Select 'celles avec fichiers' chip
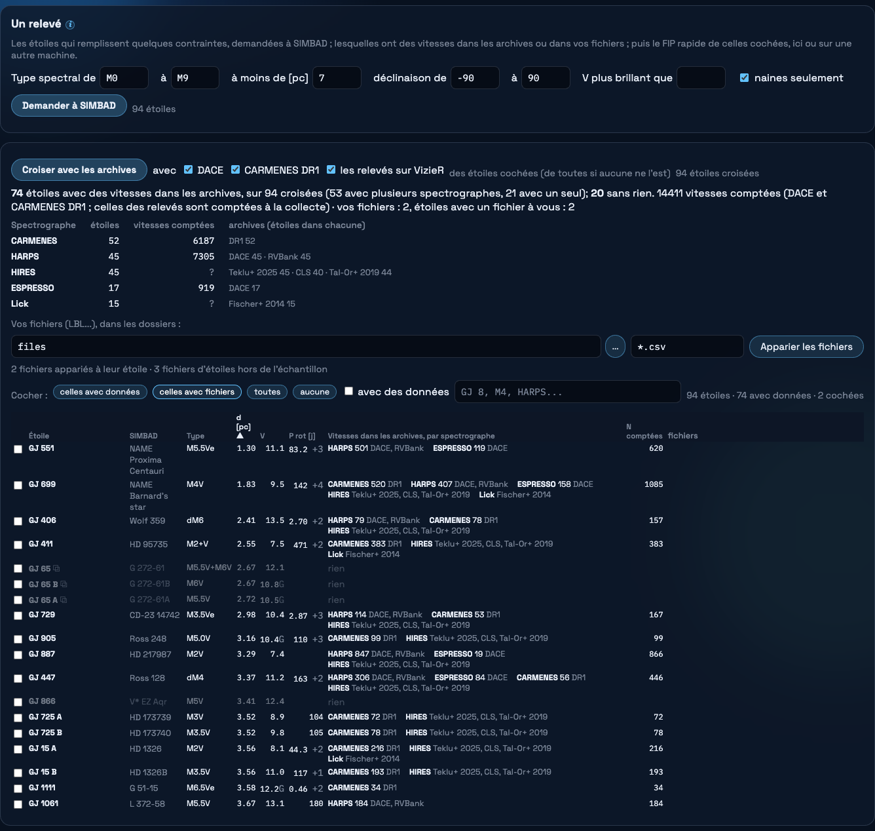 click(x=197, y=392)
